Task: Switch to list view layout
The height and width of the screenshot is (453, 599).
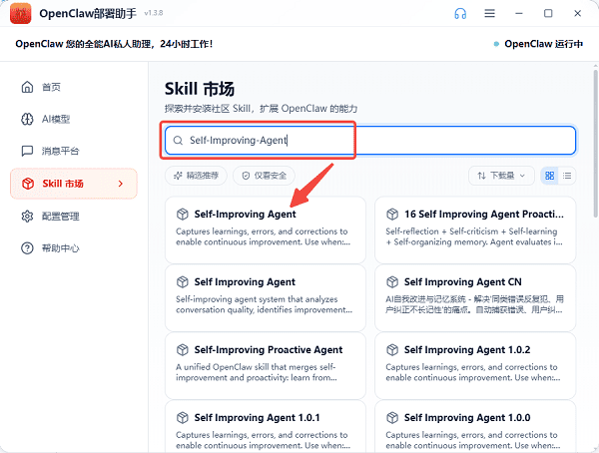Action: (567, 176)
